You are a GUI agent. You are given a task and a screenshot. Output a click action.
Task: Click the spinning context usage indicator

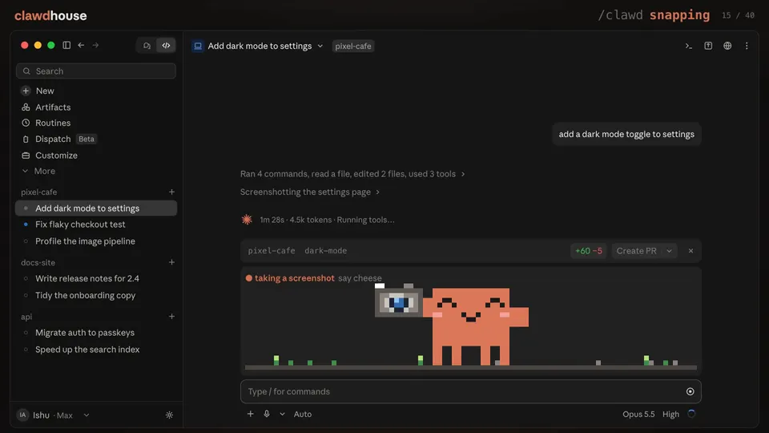691,414
